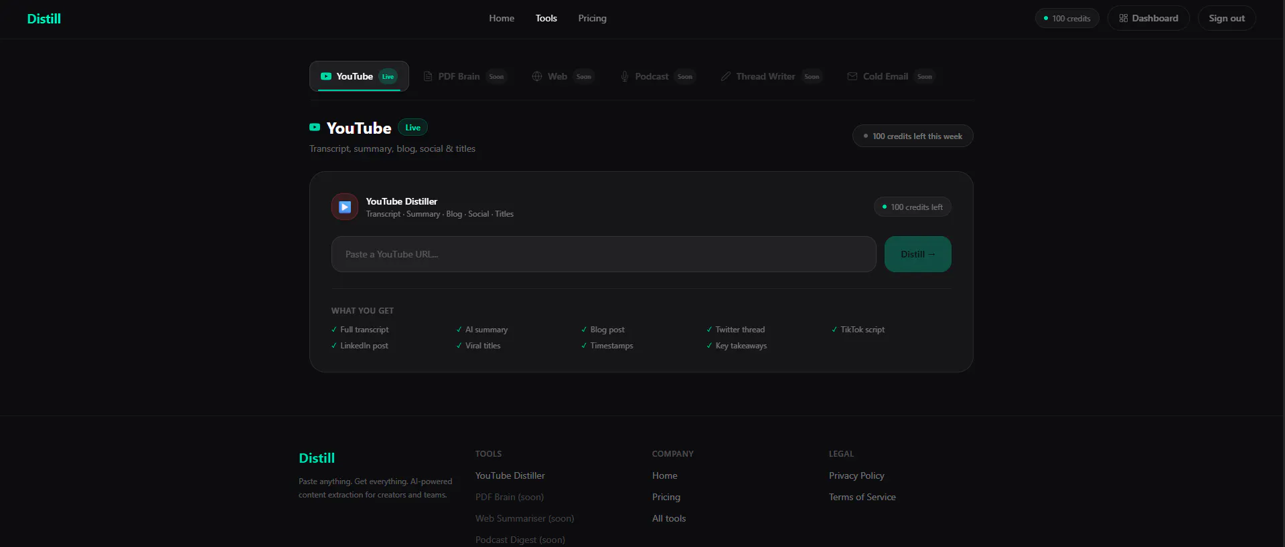Click PDF Brain (soon) footer link
1285x547 pixels.
(510, 497)
